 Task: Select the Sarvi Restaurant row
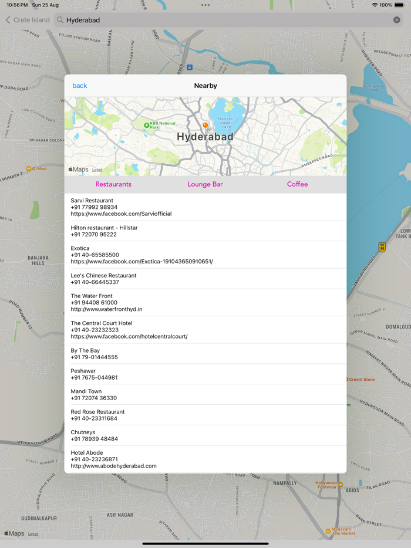(206, 207)
